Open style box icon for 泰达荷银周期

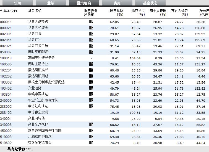(x=91, y=76)
